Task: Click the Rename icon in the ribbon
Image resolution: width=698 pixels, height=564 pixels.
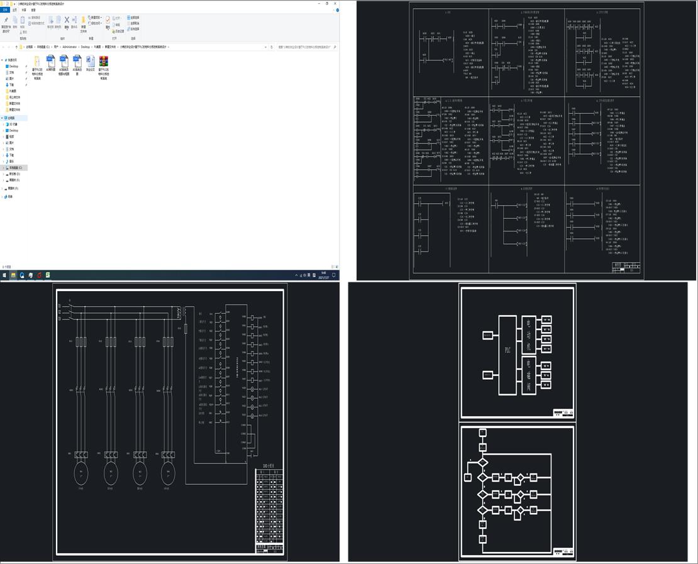Action: click(x=74, y=20)
